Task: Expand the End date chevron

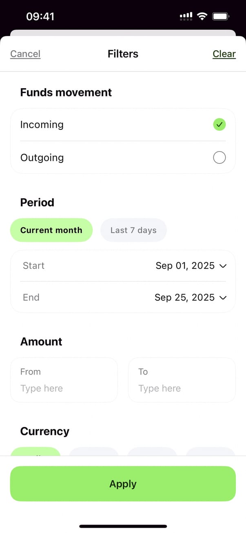Action: coord(223,298)
